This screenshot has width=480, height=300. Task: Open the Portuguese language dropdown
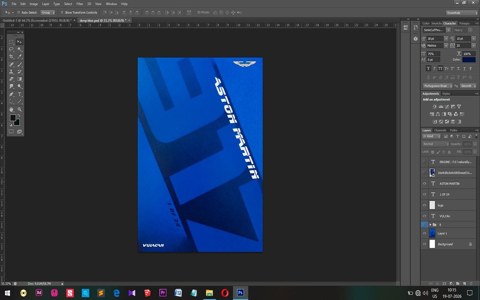click(x=437, y=86)
